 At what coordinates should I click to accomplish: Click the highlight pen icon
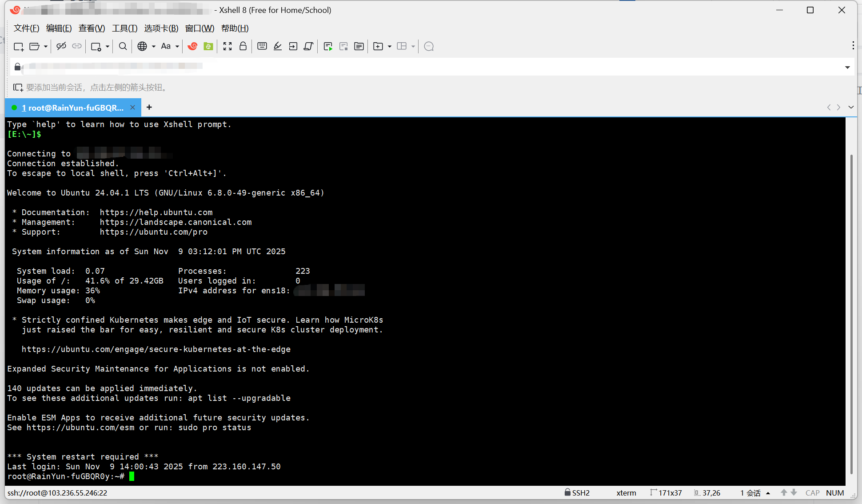[278, 46]
